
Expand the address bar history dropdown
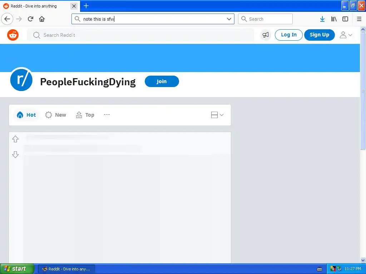(x=229, y=19)
